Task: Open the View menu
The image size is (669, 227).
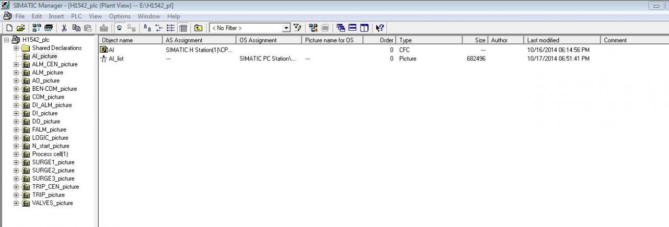Action: (x=95, y=16)
